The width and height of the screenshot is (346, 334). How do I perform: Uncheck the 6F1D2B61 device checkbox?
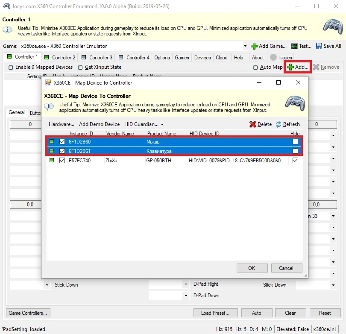tap(62, 151)
